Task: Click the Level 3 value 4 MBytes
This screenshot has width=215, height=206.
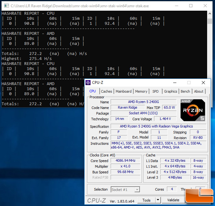Action: (175, 177)
